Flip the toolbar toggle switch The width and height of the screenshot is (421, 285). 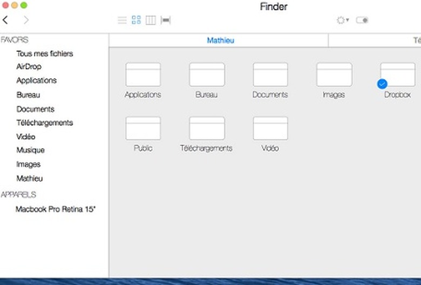(362, 20)
